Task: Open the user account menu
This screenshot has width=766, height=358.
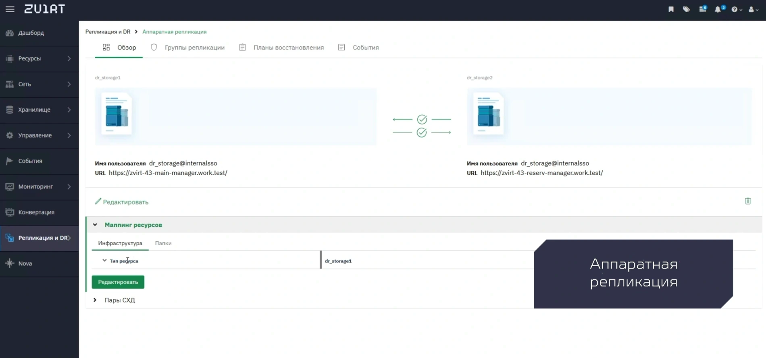Action: coord(753,9)
